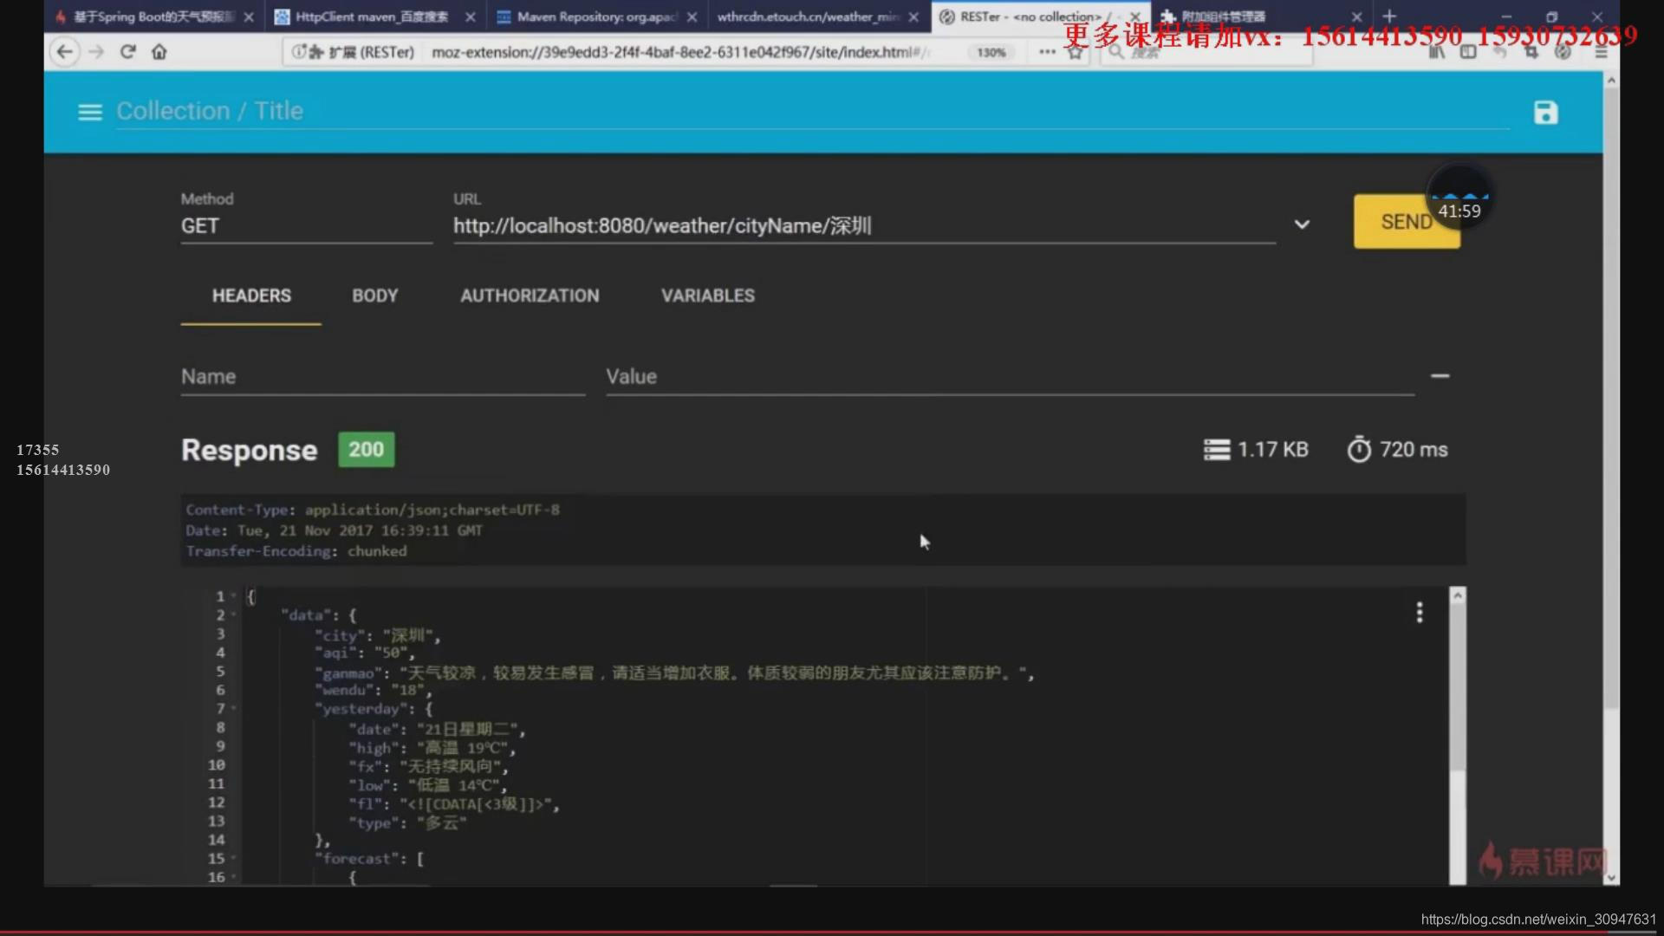Image resolution: width=1664 pixels, height=936 pixels.
Task: Save the request with the floppy disk icon
Action: click(x=1545, y=112)
